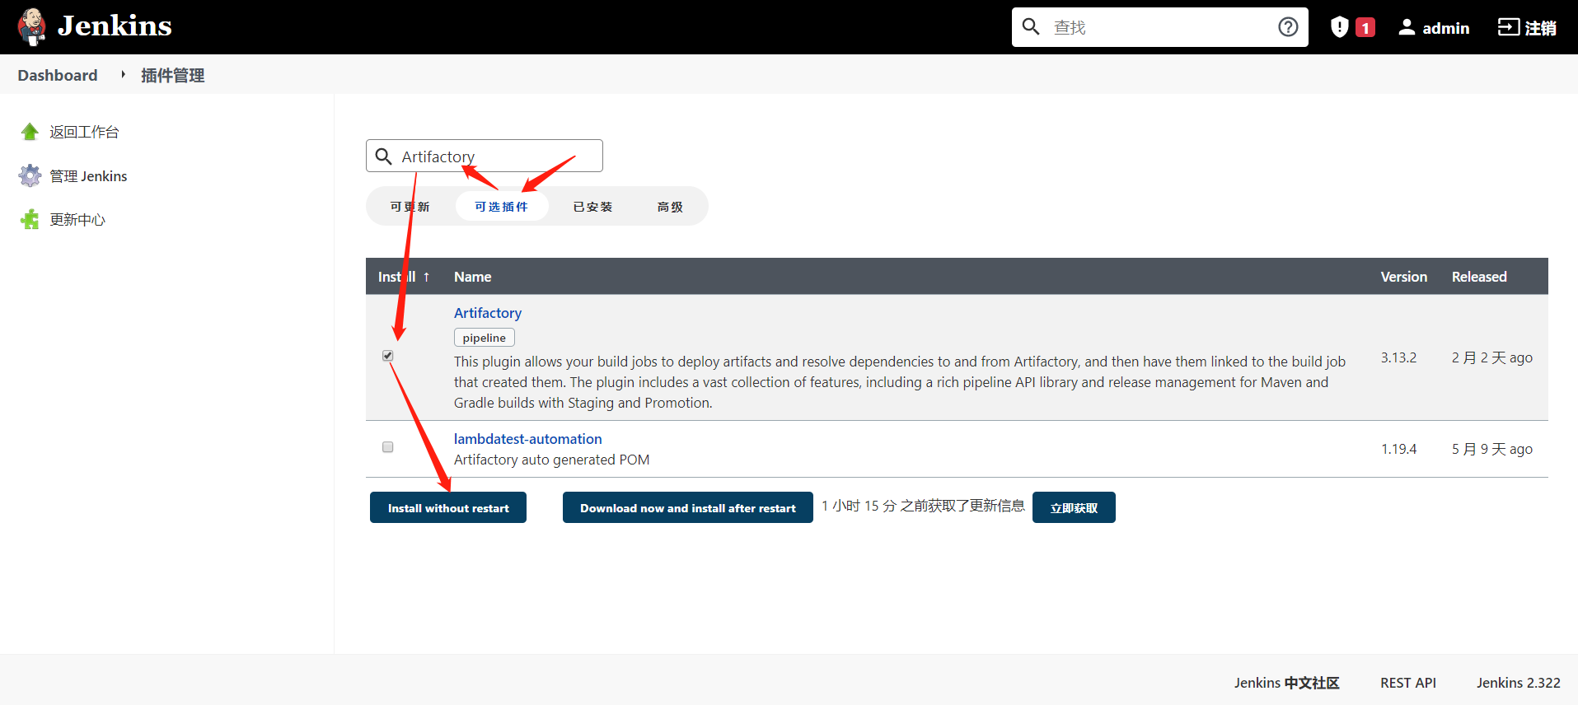Click release date 2 月 2 天 ago
The image size is (1578, 705).
[1492, 357]
